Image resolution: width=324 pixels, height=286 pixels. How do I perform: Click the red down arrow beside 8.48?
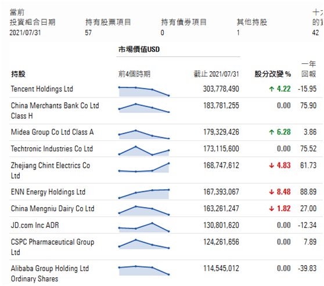tap(272, 192)
